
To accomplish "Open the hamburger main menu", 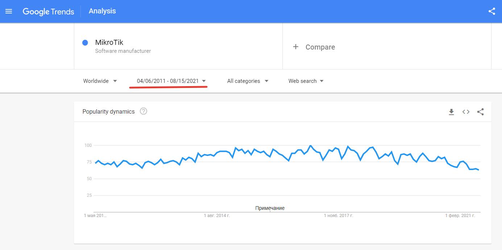I will tap(9, 11).
